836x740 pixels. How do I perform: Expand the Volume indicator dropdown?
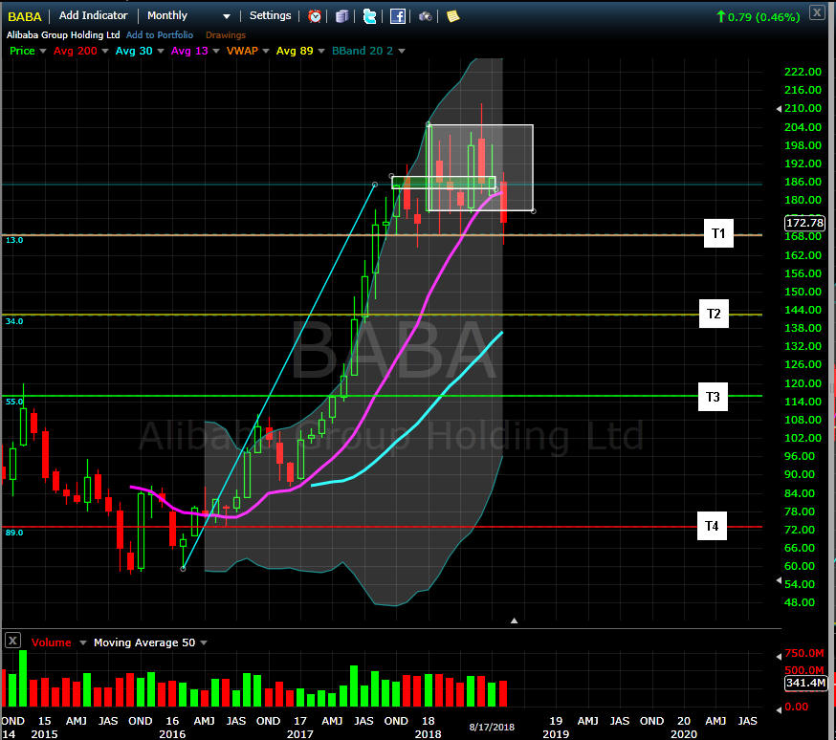pyautogui.click(x=83, y=642)
